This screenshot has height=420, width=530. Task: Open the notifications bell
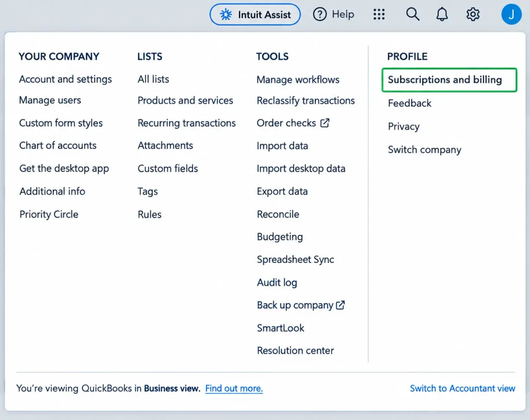pyautogui.click(x=442, y=14)
